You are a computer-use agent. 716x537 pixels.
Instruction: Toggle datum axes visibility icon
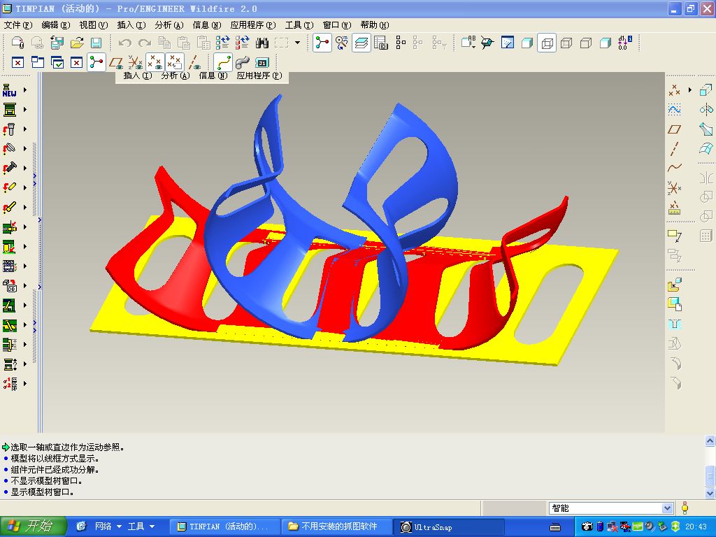point(195,62)
